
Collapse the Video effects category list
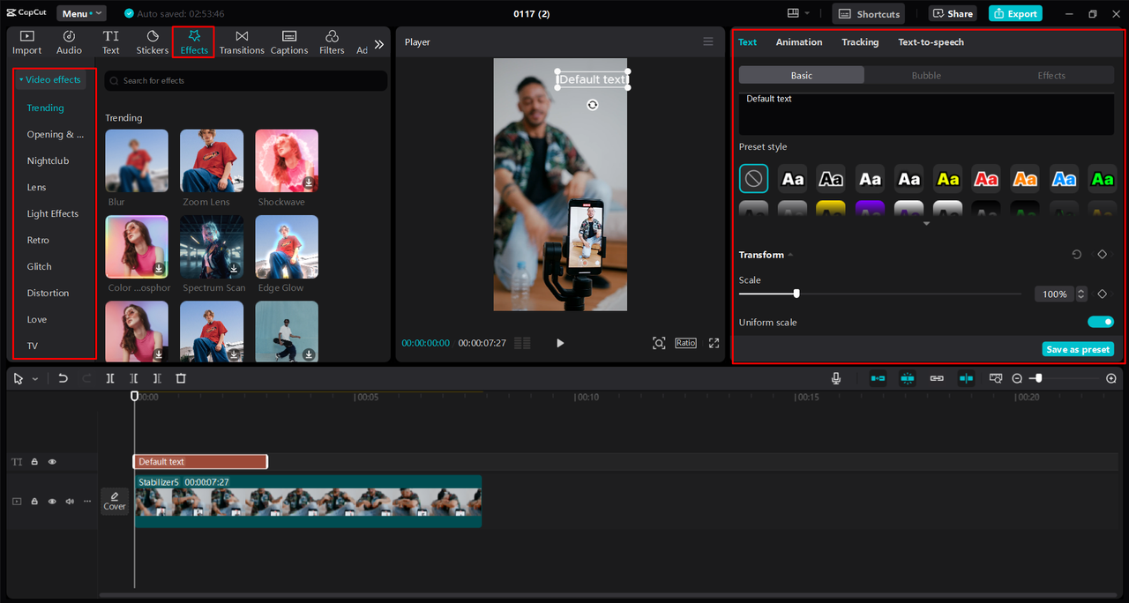49,79
